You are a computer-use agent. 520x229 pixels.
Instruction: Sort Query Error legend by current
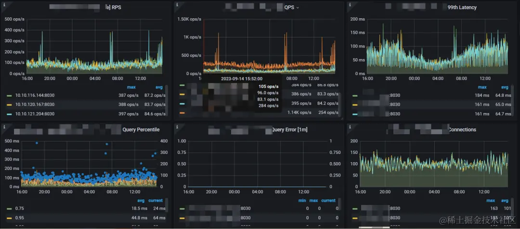[x=328, y=201]
